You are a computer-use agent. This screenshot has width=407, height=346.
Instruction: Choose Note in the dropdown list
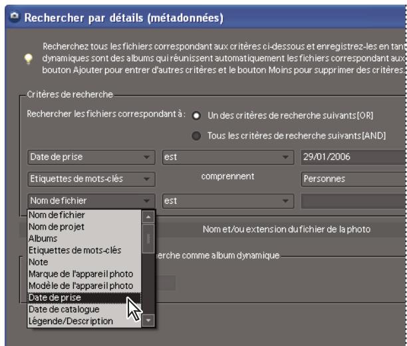coord(84,262)
